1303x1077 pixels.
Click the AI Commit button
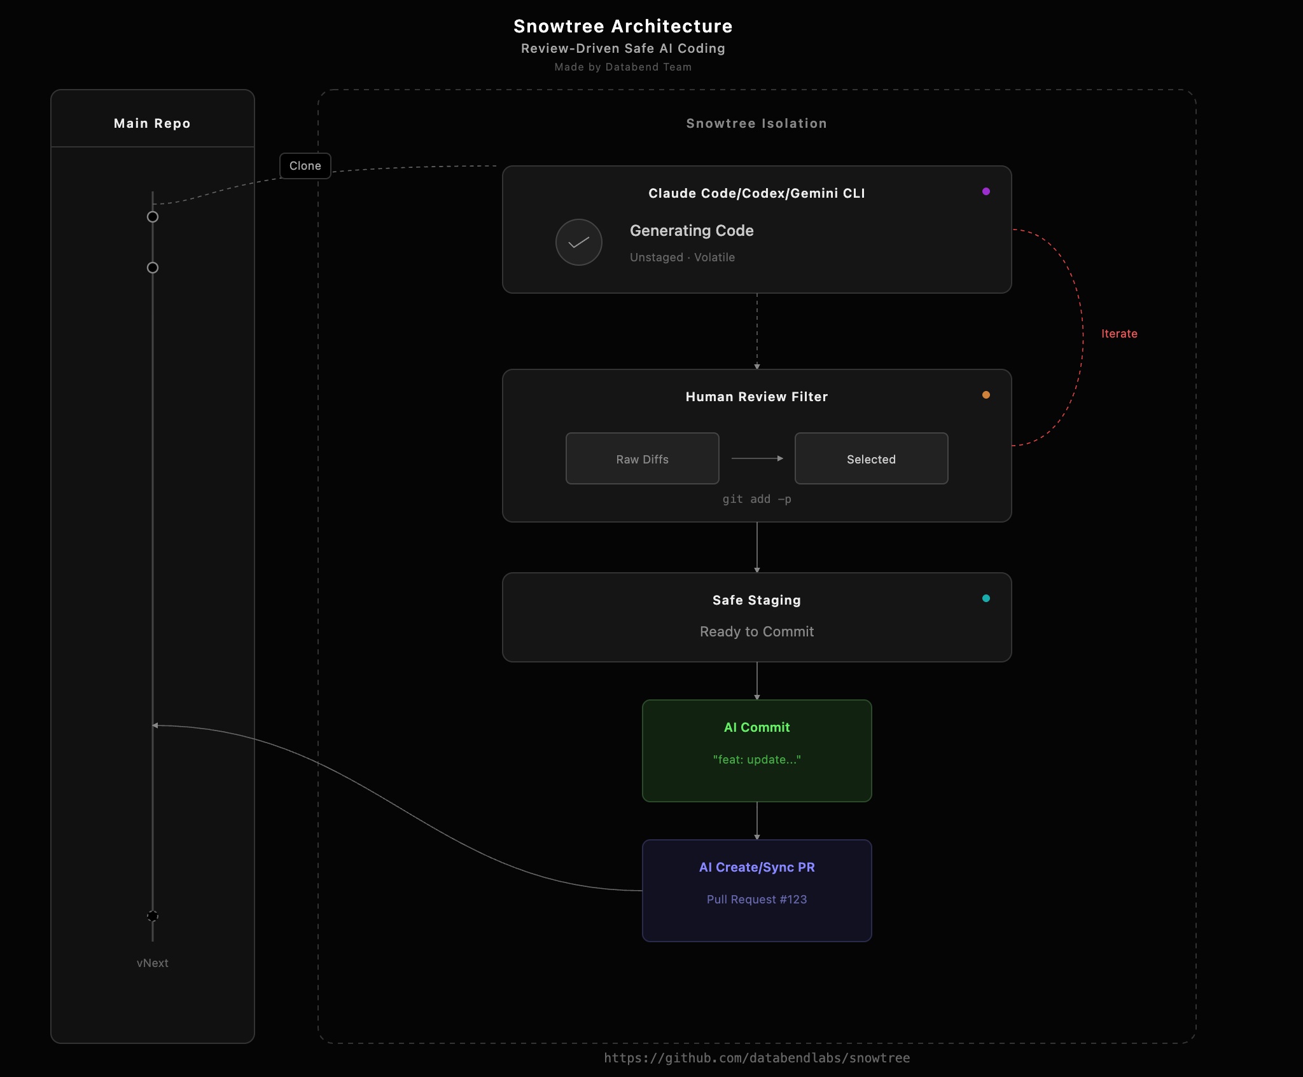[x=756, y=750]
